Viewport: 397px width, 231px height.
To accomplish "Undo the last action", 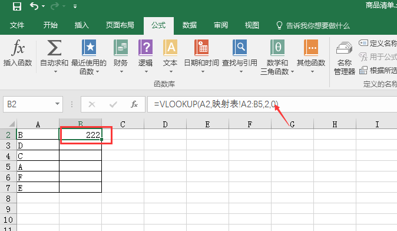I will (x=34, y=6).
